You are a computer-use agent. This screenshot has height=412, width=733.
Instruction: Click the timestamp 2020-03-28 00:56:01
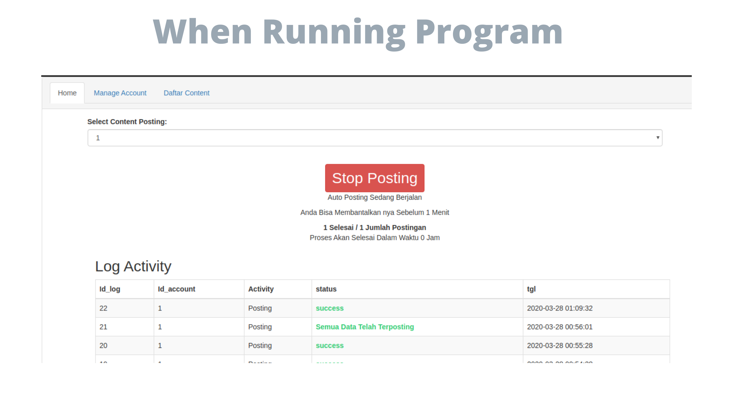[559, 327]
